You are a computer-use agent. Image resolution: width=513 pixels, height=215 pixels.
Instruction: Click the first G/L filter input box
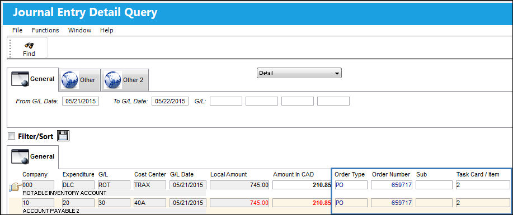(226, 101)
